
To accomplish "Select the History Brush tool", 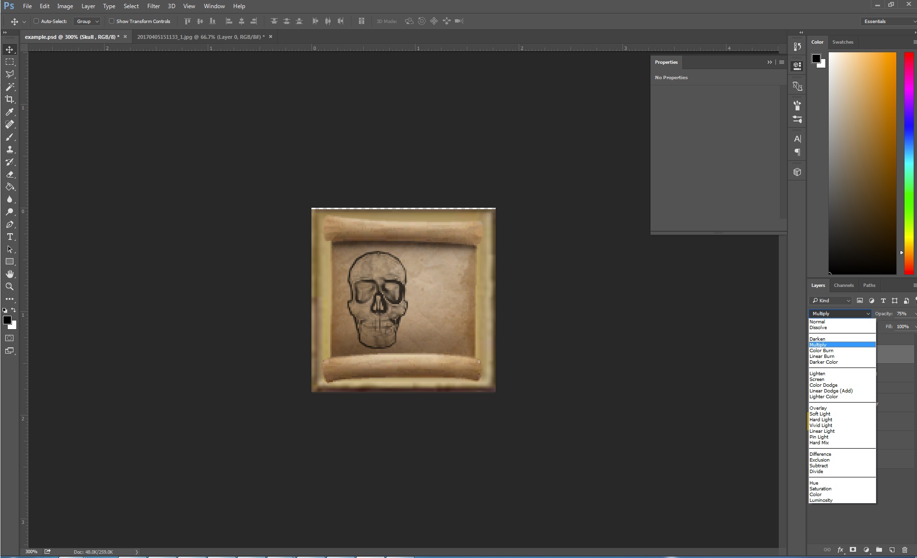I will click(x=10, y=162).
